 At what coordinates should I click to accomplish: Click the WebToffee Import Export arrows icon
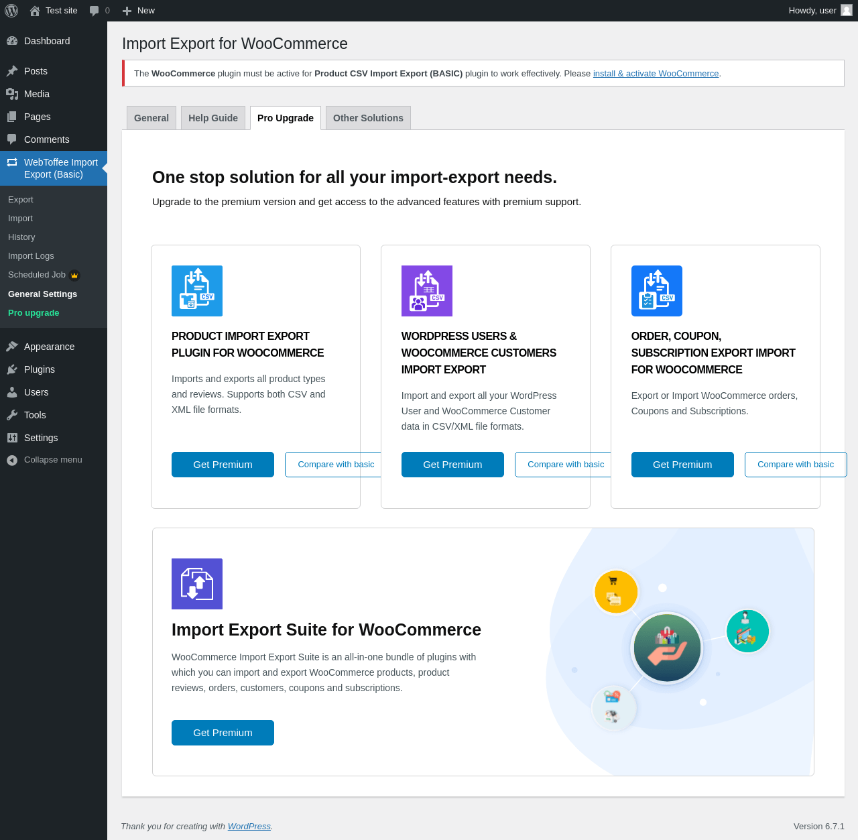pyautogui.click(x=12, y=162)
